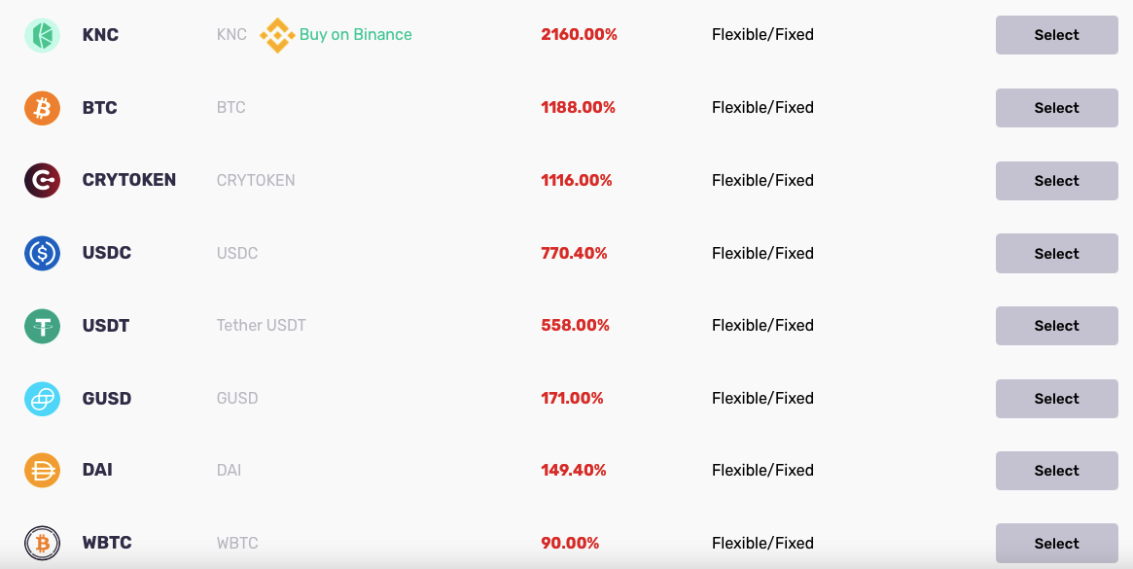
Task: Select the GUSD asset
Action: [1056, 399]
